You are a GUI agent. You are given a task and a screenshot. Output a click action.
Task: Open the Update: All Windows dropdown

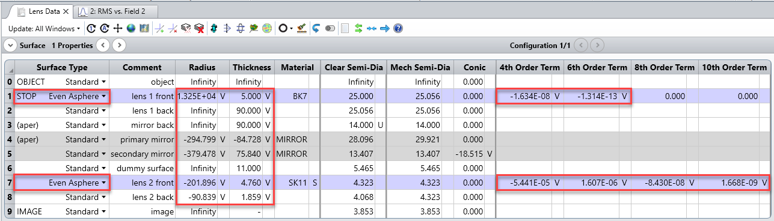pyautogui.click(x=45, y=28)
